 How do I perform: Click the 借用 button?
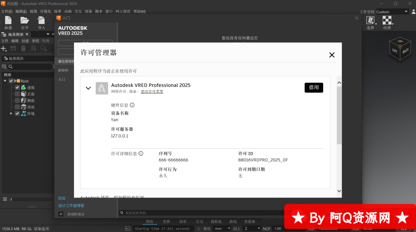point(314,88)
